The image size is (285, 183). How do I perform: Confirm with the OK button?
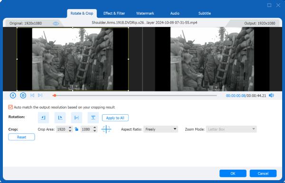point(233,174)
